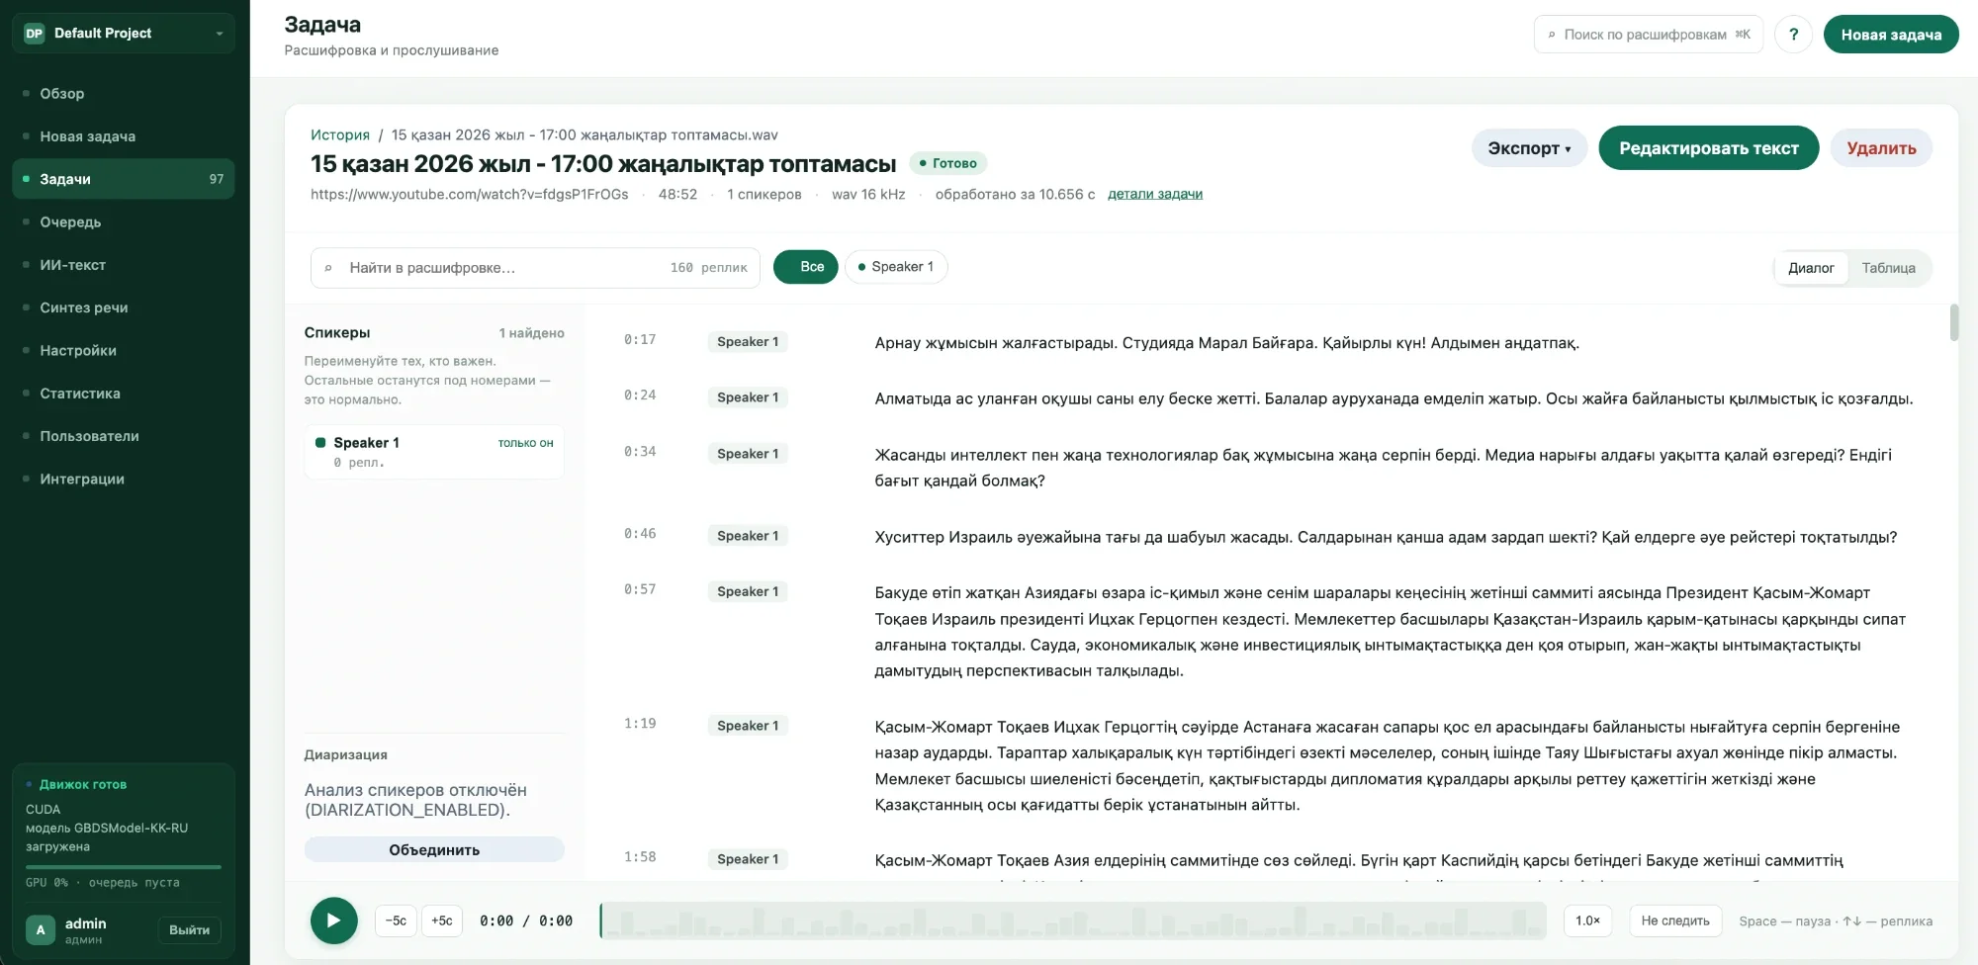Viewport: 1978px width, 965px height.
Task: Open the help question mark icon
Action: coord(1793,34)
